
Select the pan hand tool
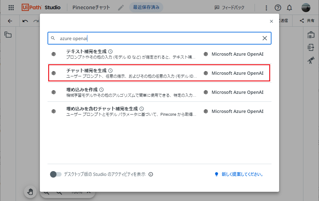point(30,192)
